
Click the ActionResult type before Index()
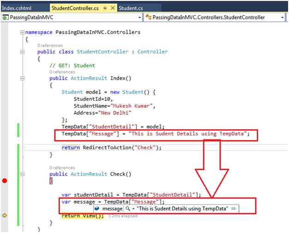coord(89,78)
